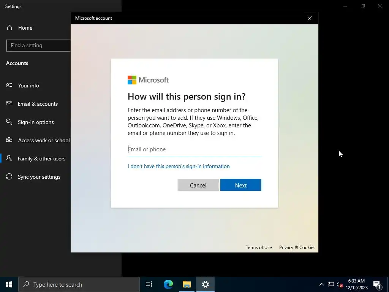Click the Sign-in options key icon
Image resolution: width=389 pixels, height=292 pixels.
[9, 122]
